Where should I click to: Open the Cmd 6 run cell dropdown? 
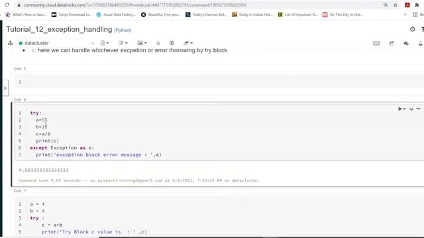[x=401, y=108]
